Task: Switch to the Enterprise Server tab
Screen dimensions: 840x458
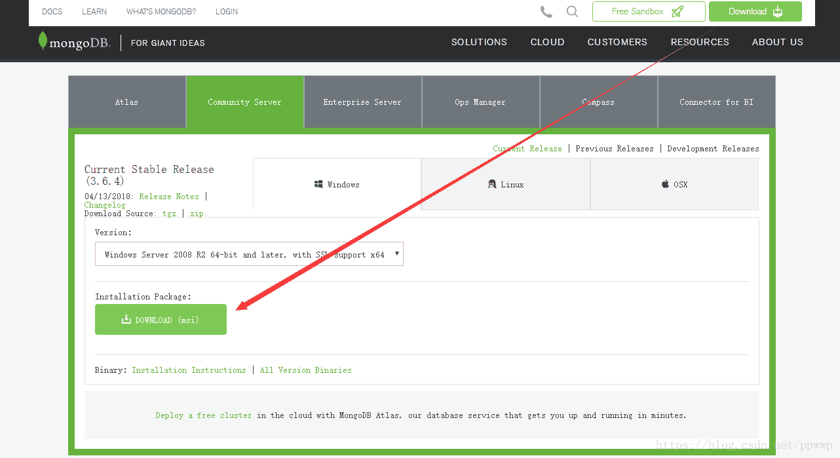Action: click(362, 102)
